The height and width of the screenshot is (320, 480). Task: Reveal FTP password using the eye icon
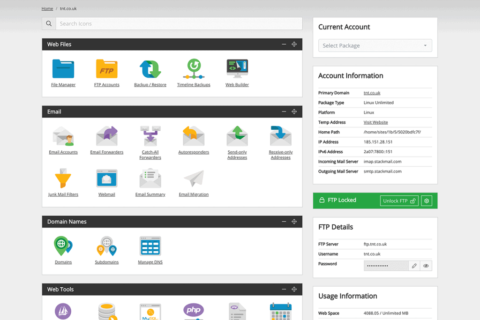pos(426,266)
